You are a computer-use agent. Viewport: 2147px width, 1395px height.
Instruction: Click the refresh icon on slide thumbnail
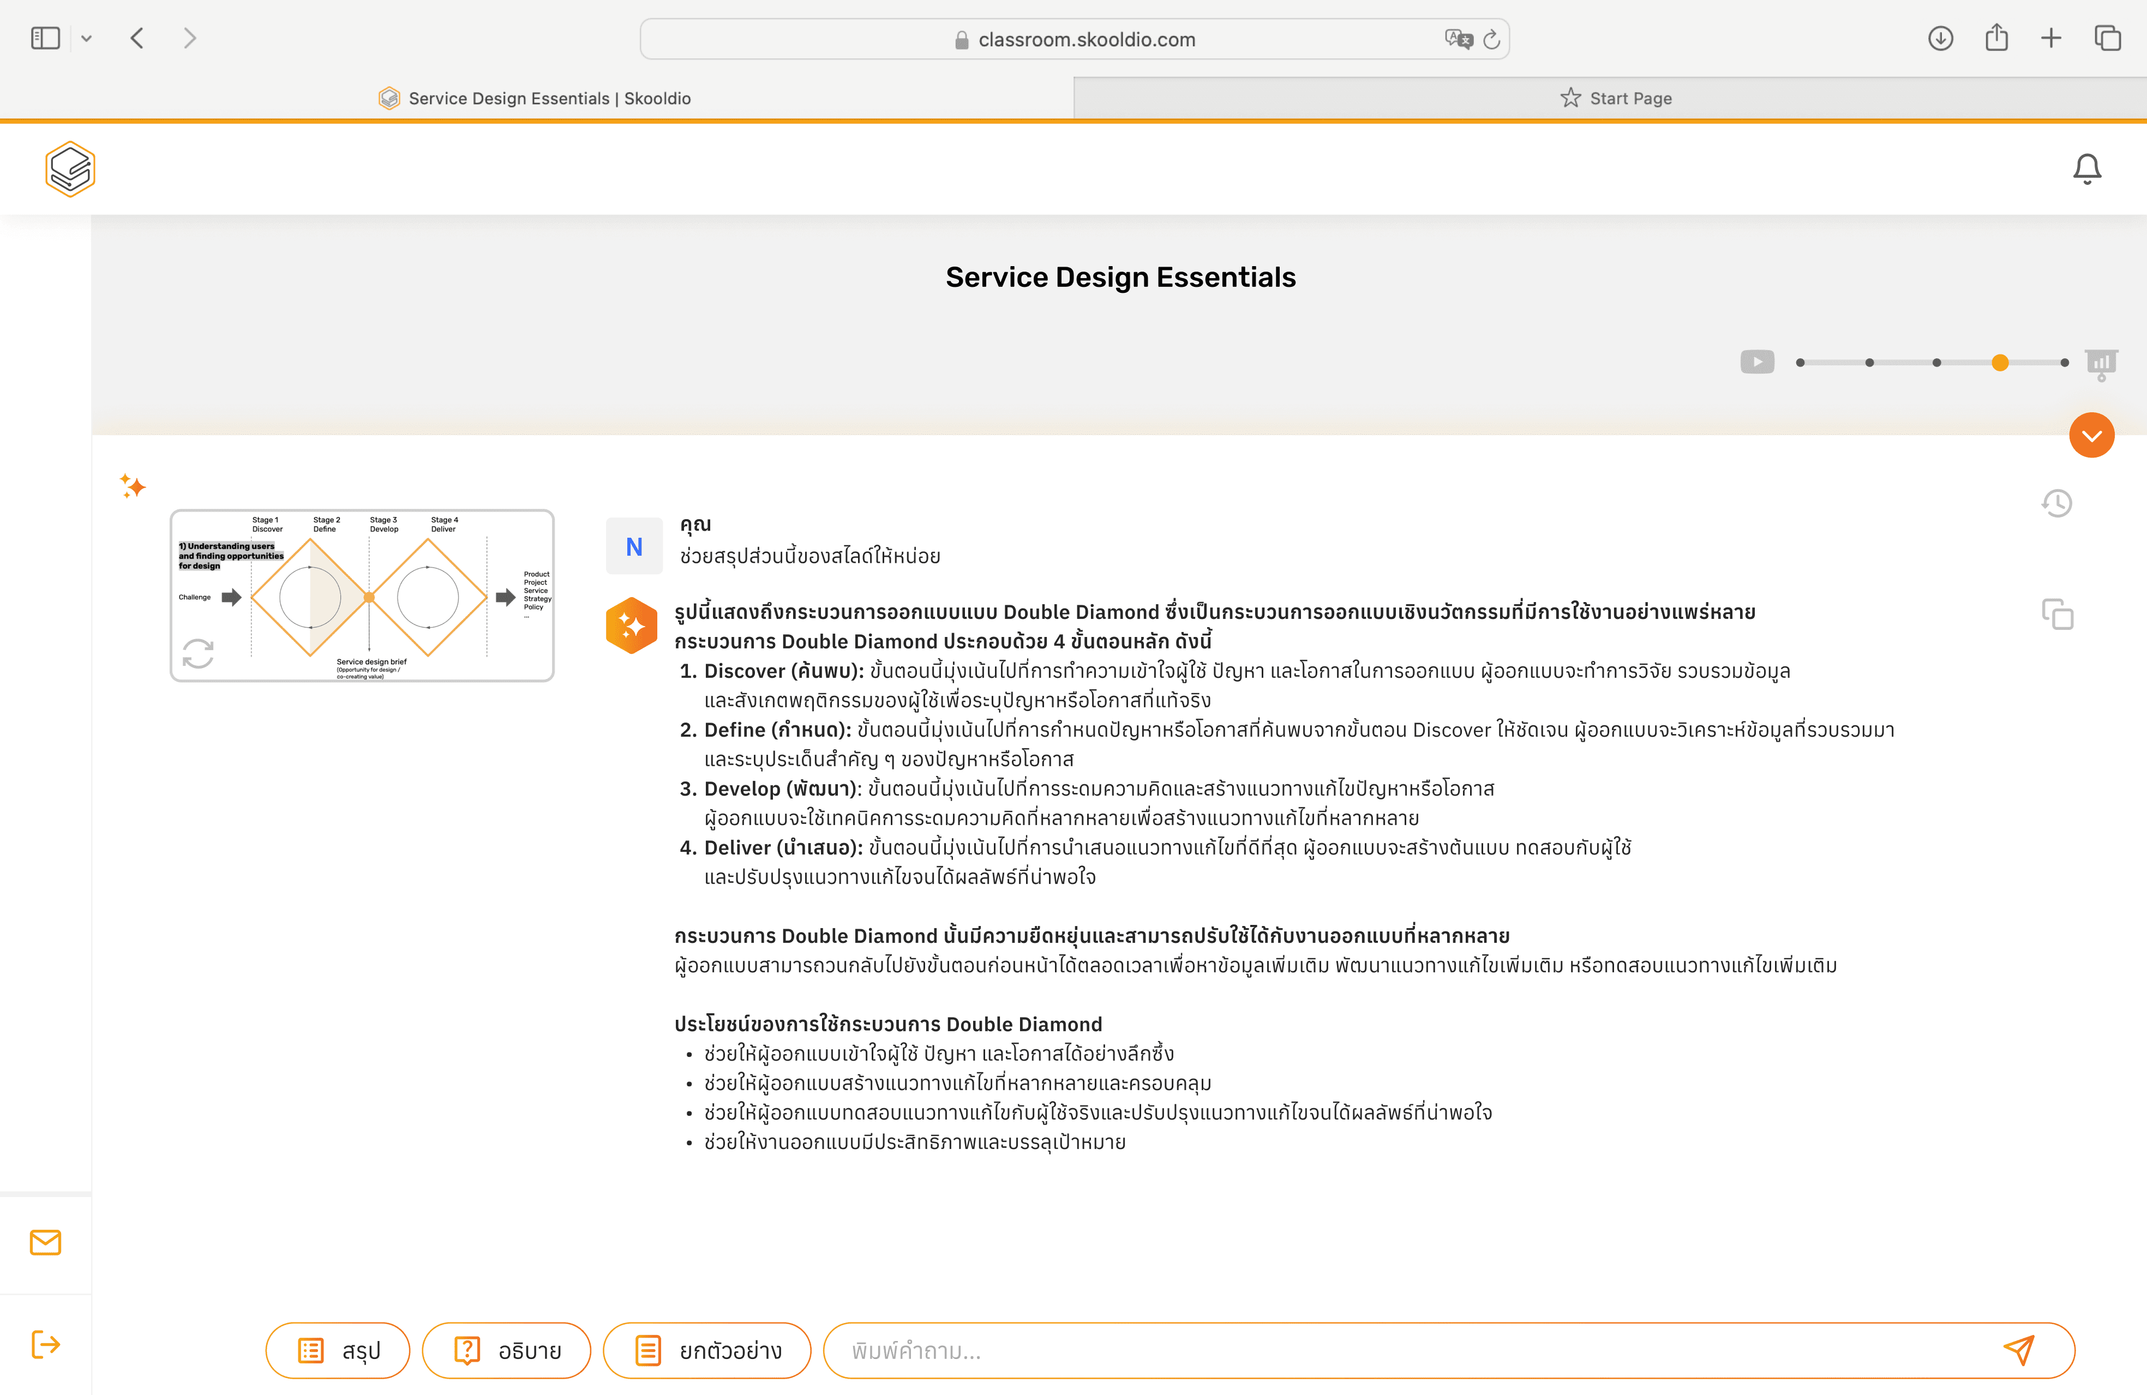199,653
